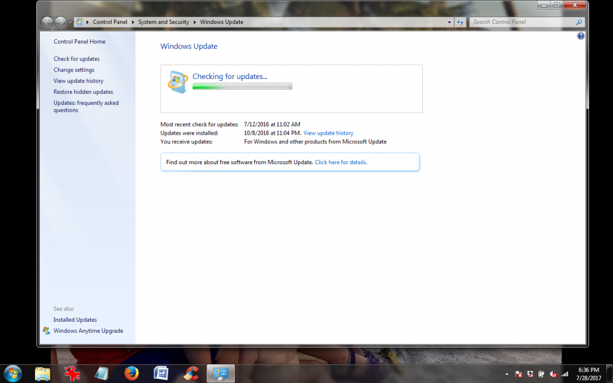Open the address bar history dropdown
The width and height of the screenshot is (613, 383).
(449, 21)
